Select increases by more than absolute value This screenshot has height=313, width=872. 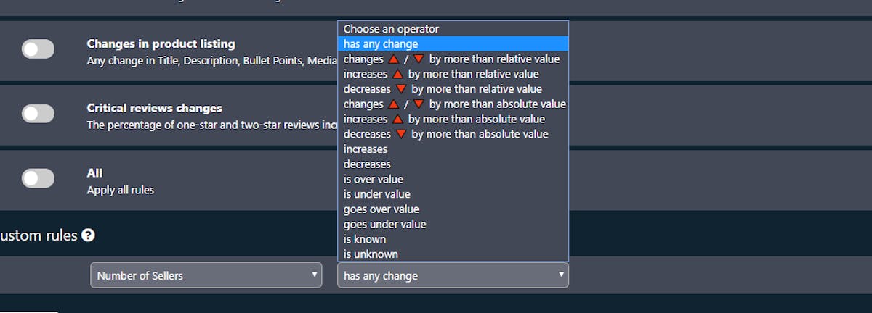pyautogui.click(x=453, y=119)
